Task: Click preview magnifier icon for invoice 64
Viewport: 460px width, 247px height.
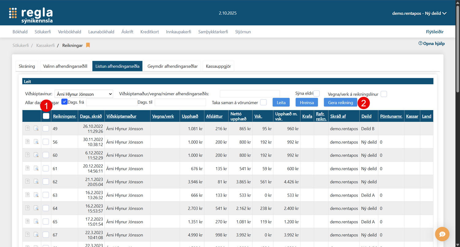Action: [36, 208]
